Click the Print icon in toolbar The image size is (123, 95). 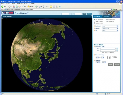[x=44, y=7]
